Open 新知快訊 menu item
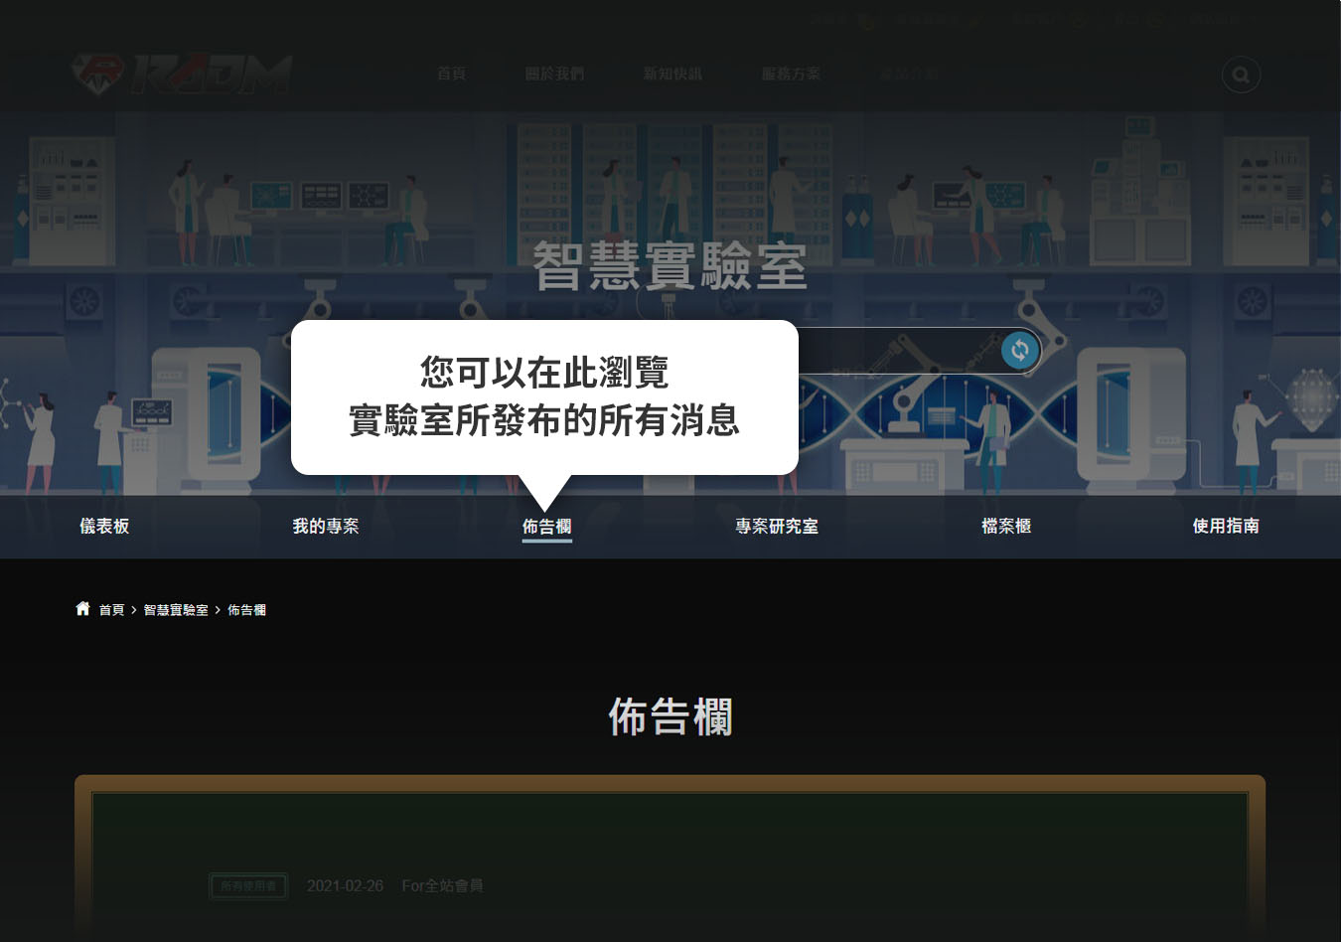Image resolution: width=1341 pixels, height=942 pixels. click(672, 75)
